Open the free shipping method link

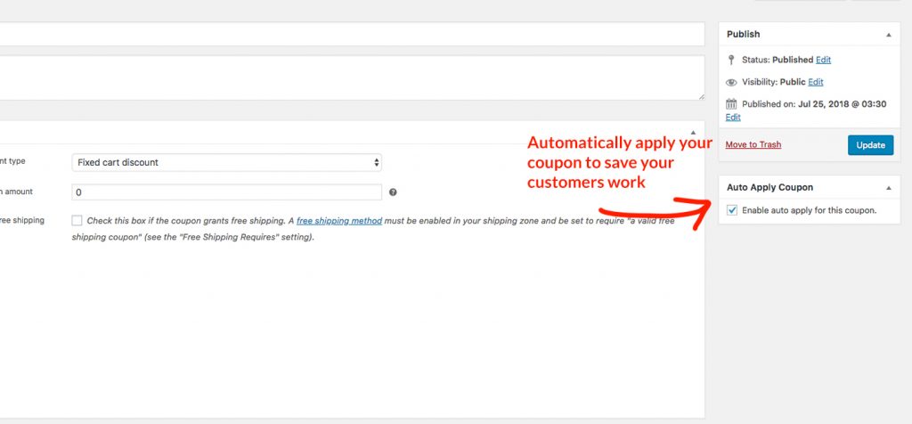click(338, 221)
